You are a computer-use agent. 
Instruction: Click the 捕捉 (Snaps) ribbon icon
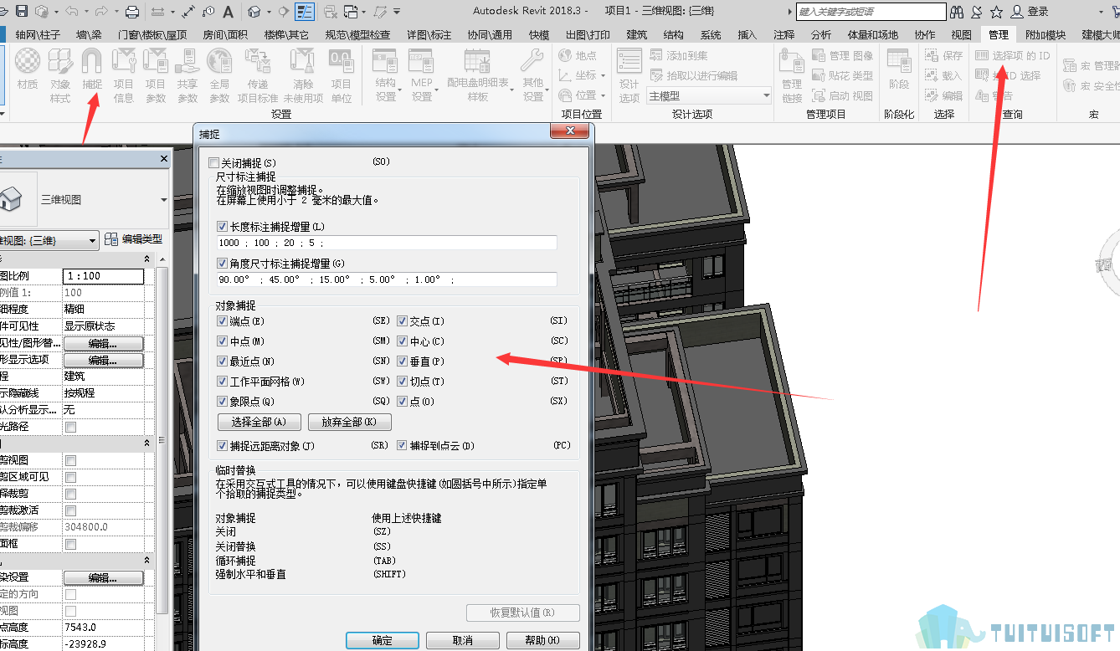tap(92, 69)
